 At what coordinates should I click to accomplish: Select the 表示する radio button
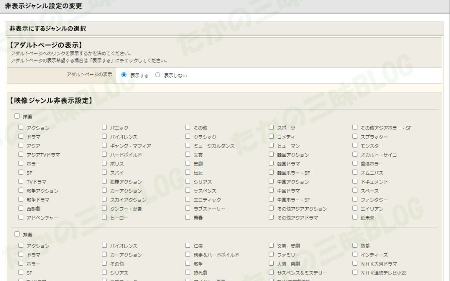(x=123, y=75)
